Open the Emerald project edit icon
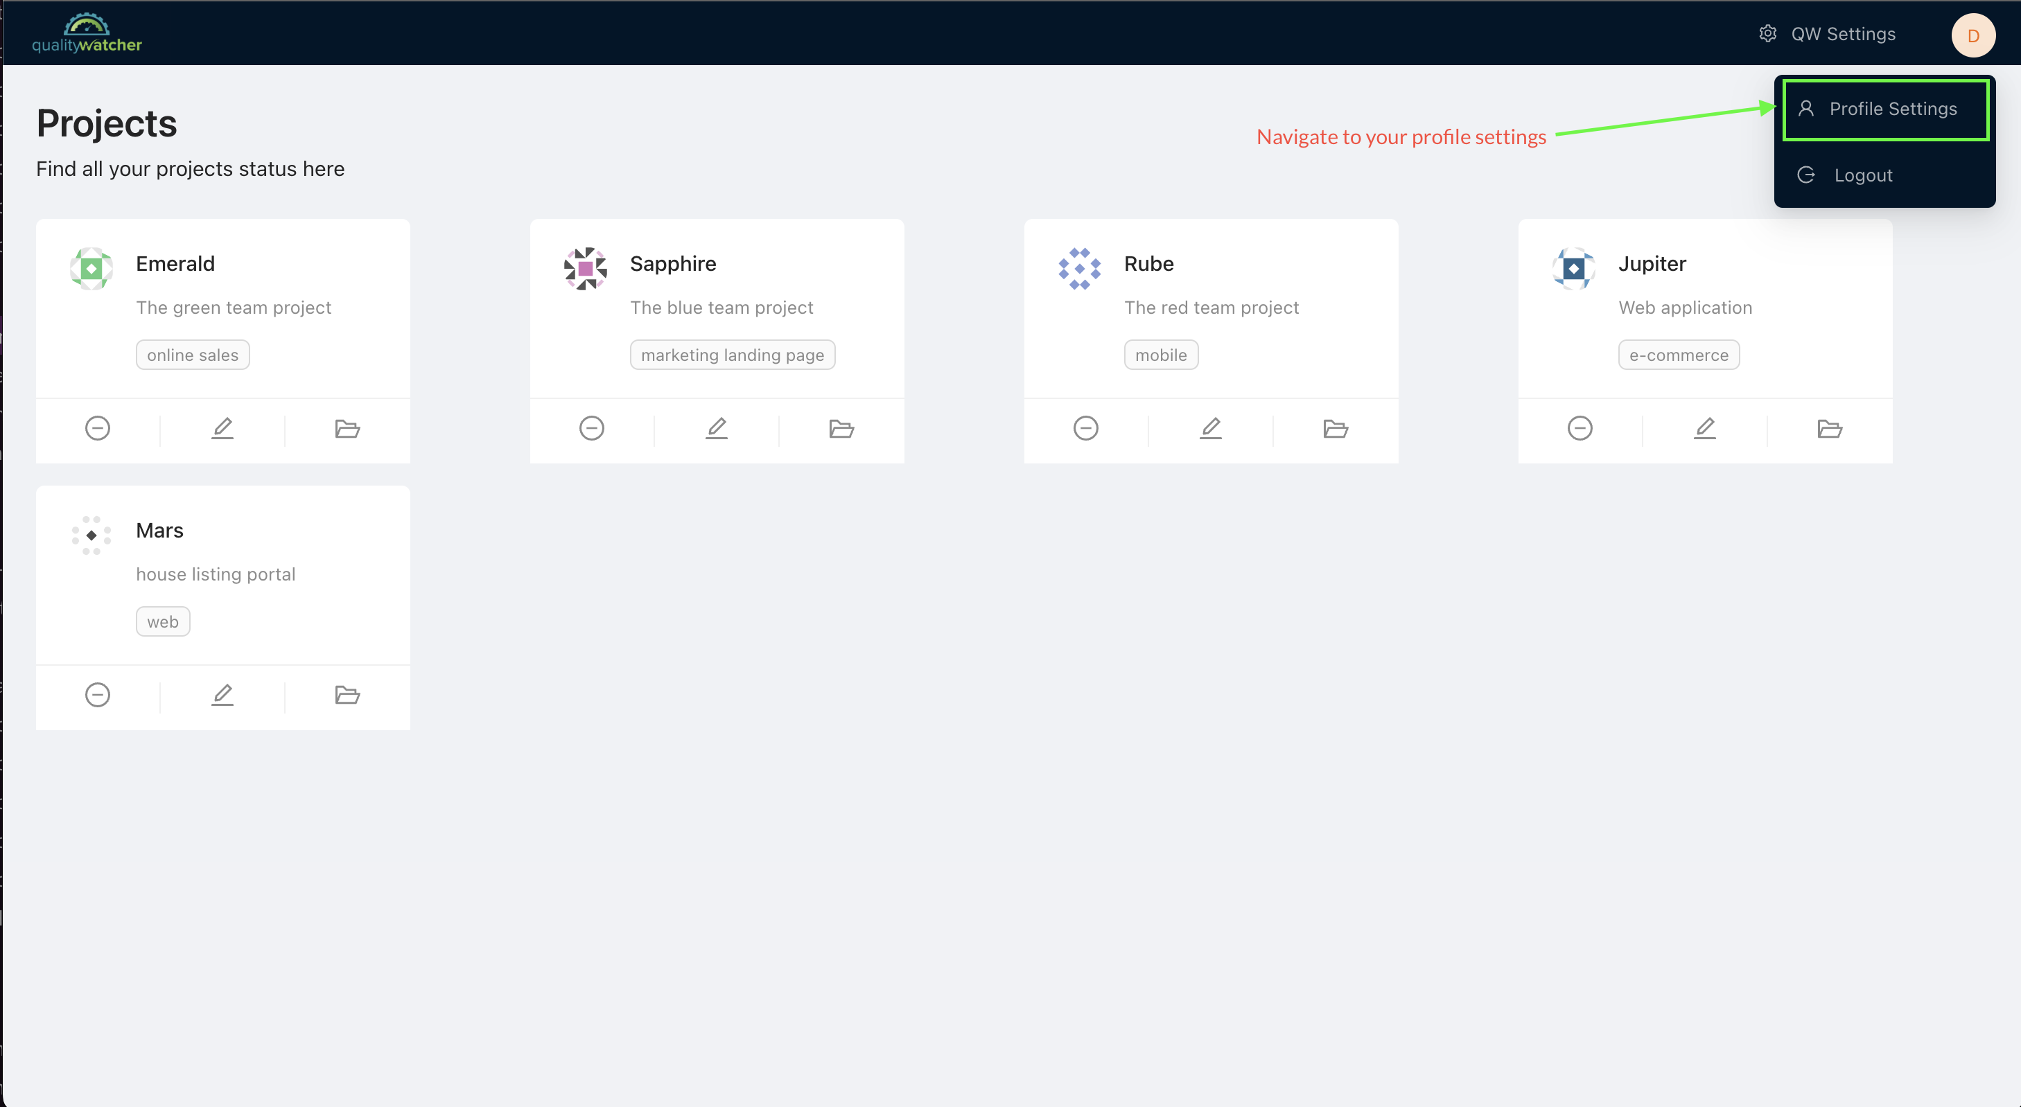The width and height of the screenshot is (2021, 1107). tap(222, 427)
